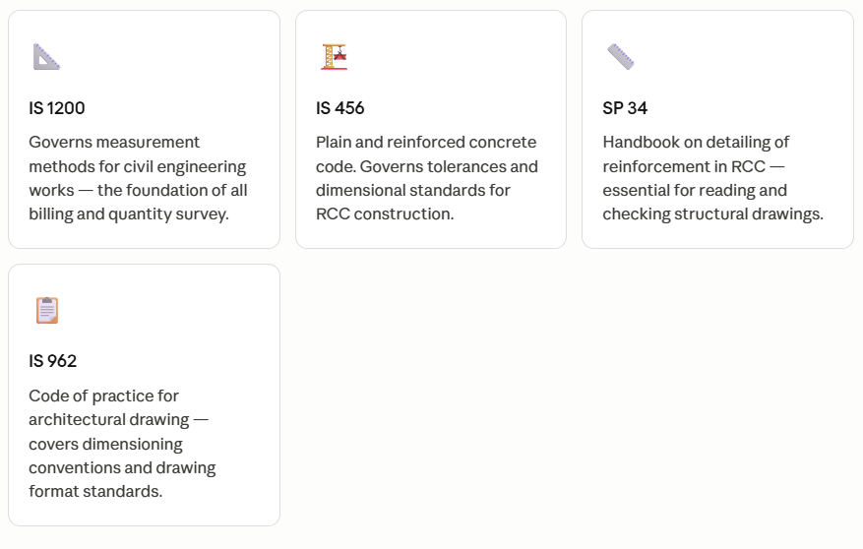Click 'covers dimensioning' text in IS 962 card

tap(105, 444)
